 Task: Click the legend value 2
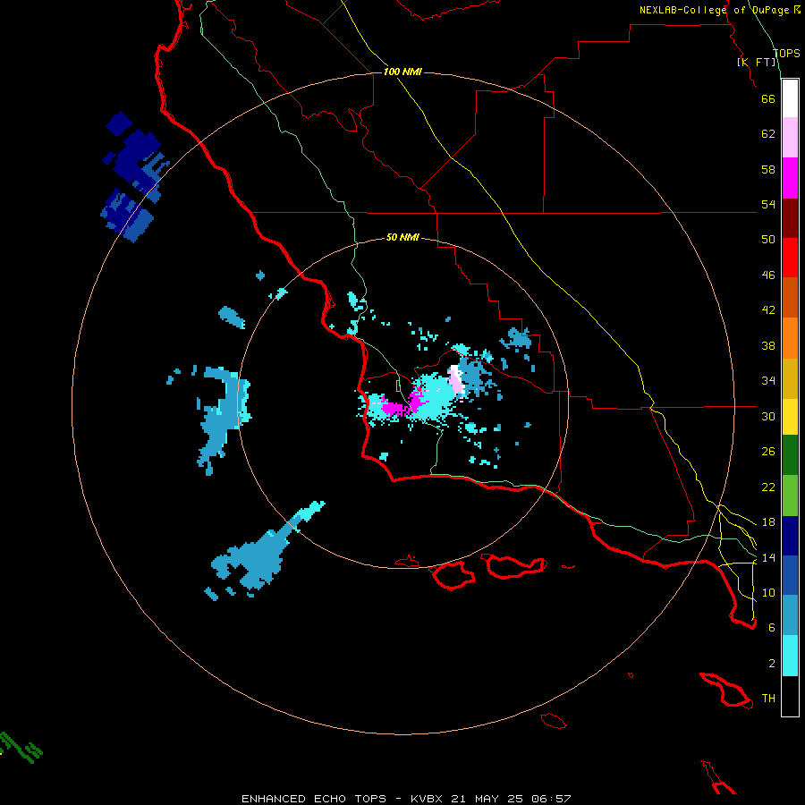(771, 664)
